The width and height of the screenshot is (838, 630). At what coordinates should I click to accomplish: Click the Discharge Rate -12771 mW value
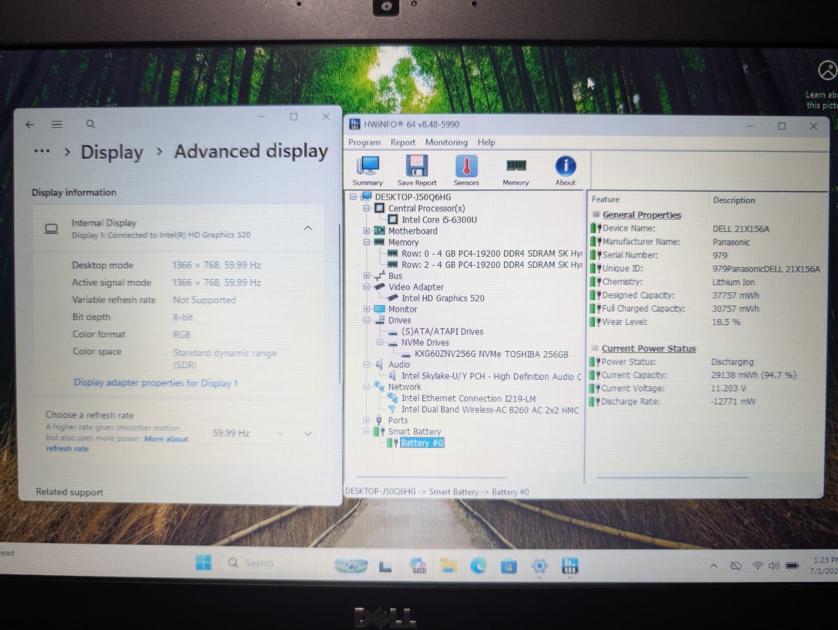point(733,402)
